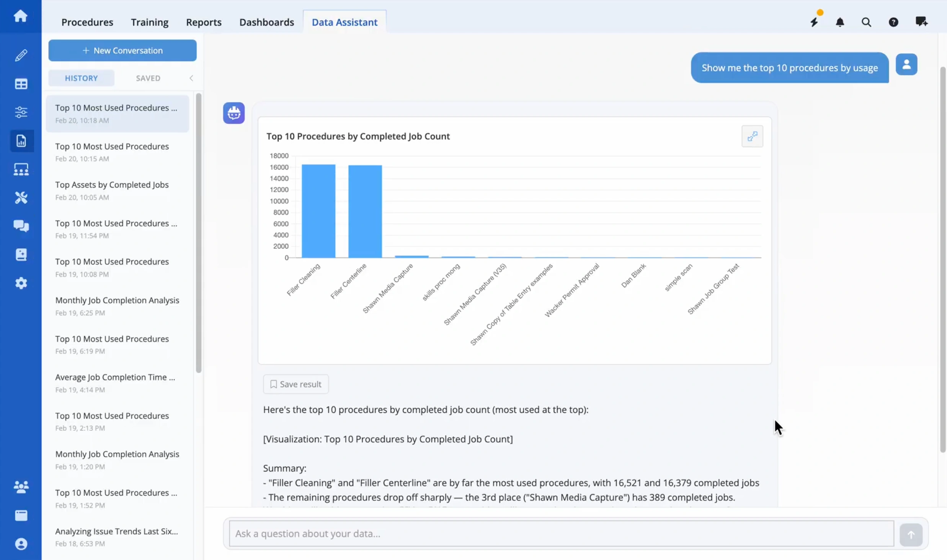This screenshot has height=560, width=947.
Task: Open the Home icon in the sidebar
Action: point(21,16)
